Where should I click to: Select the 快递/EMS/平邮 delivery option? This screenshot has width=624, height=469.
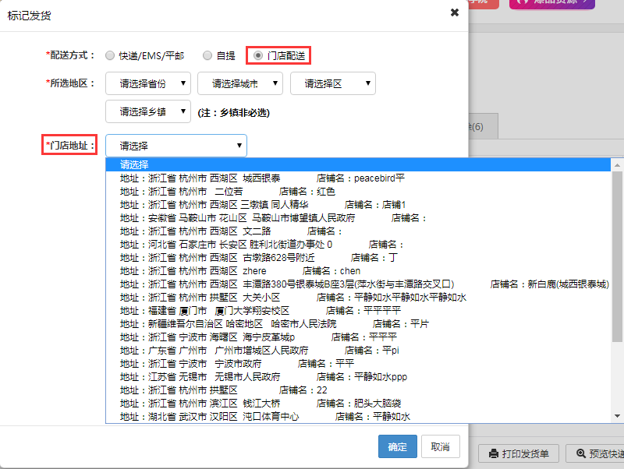(x=110, y=55)
